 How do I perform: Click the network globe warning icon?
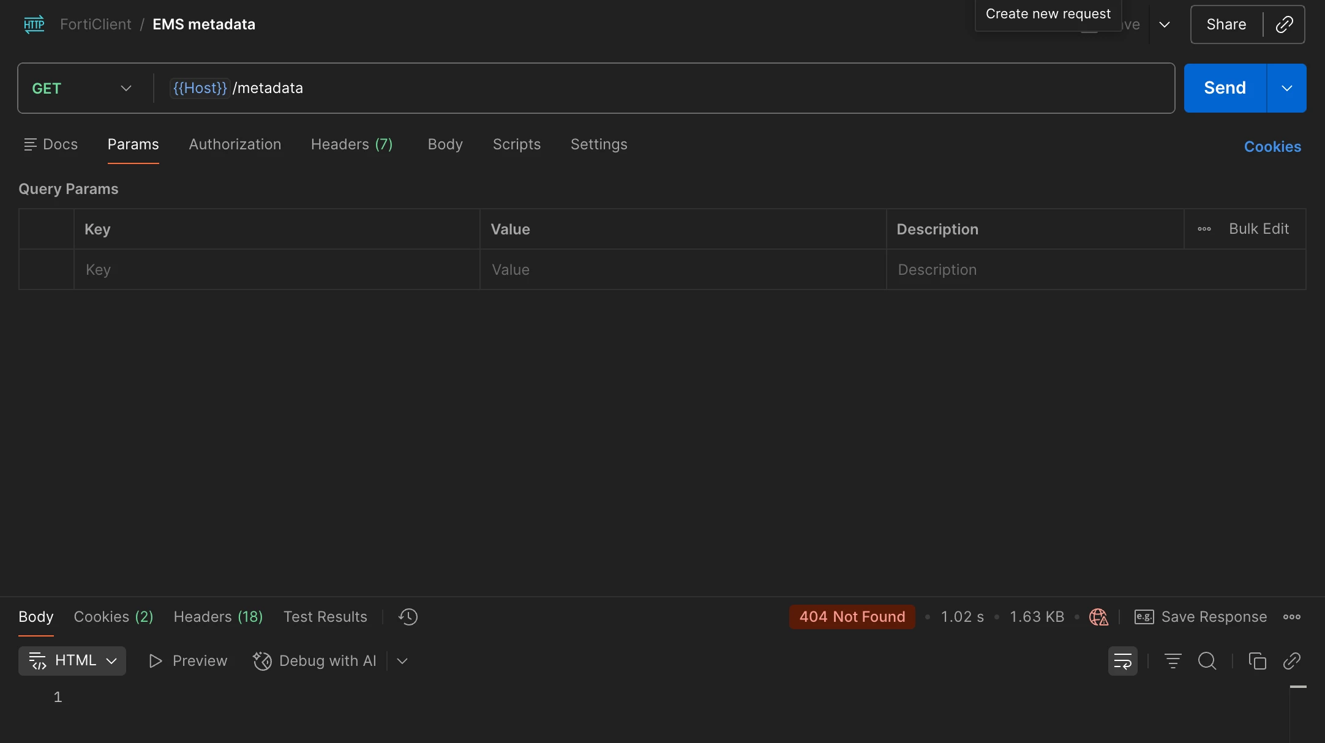(x=1098, y=617)
